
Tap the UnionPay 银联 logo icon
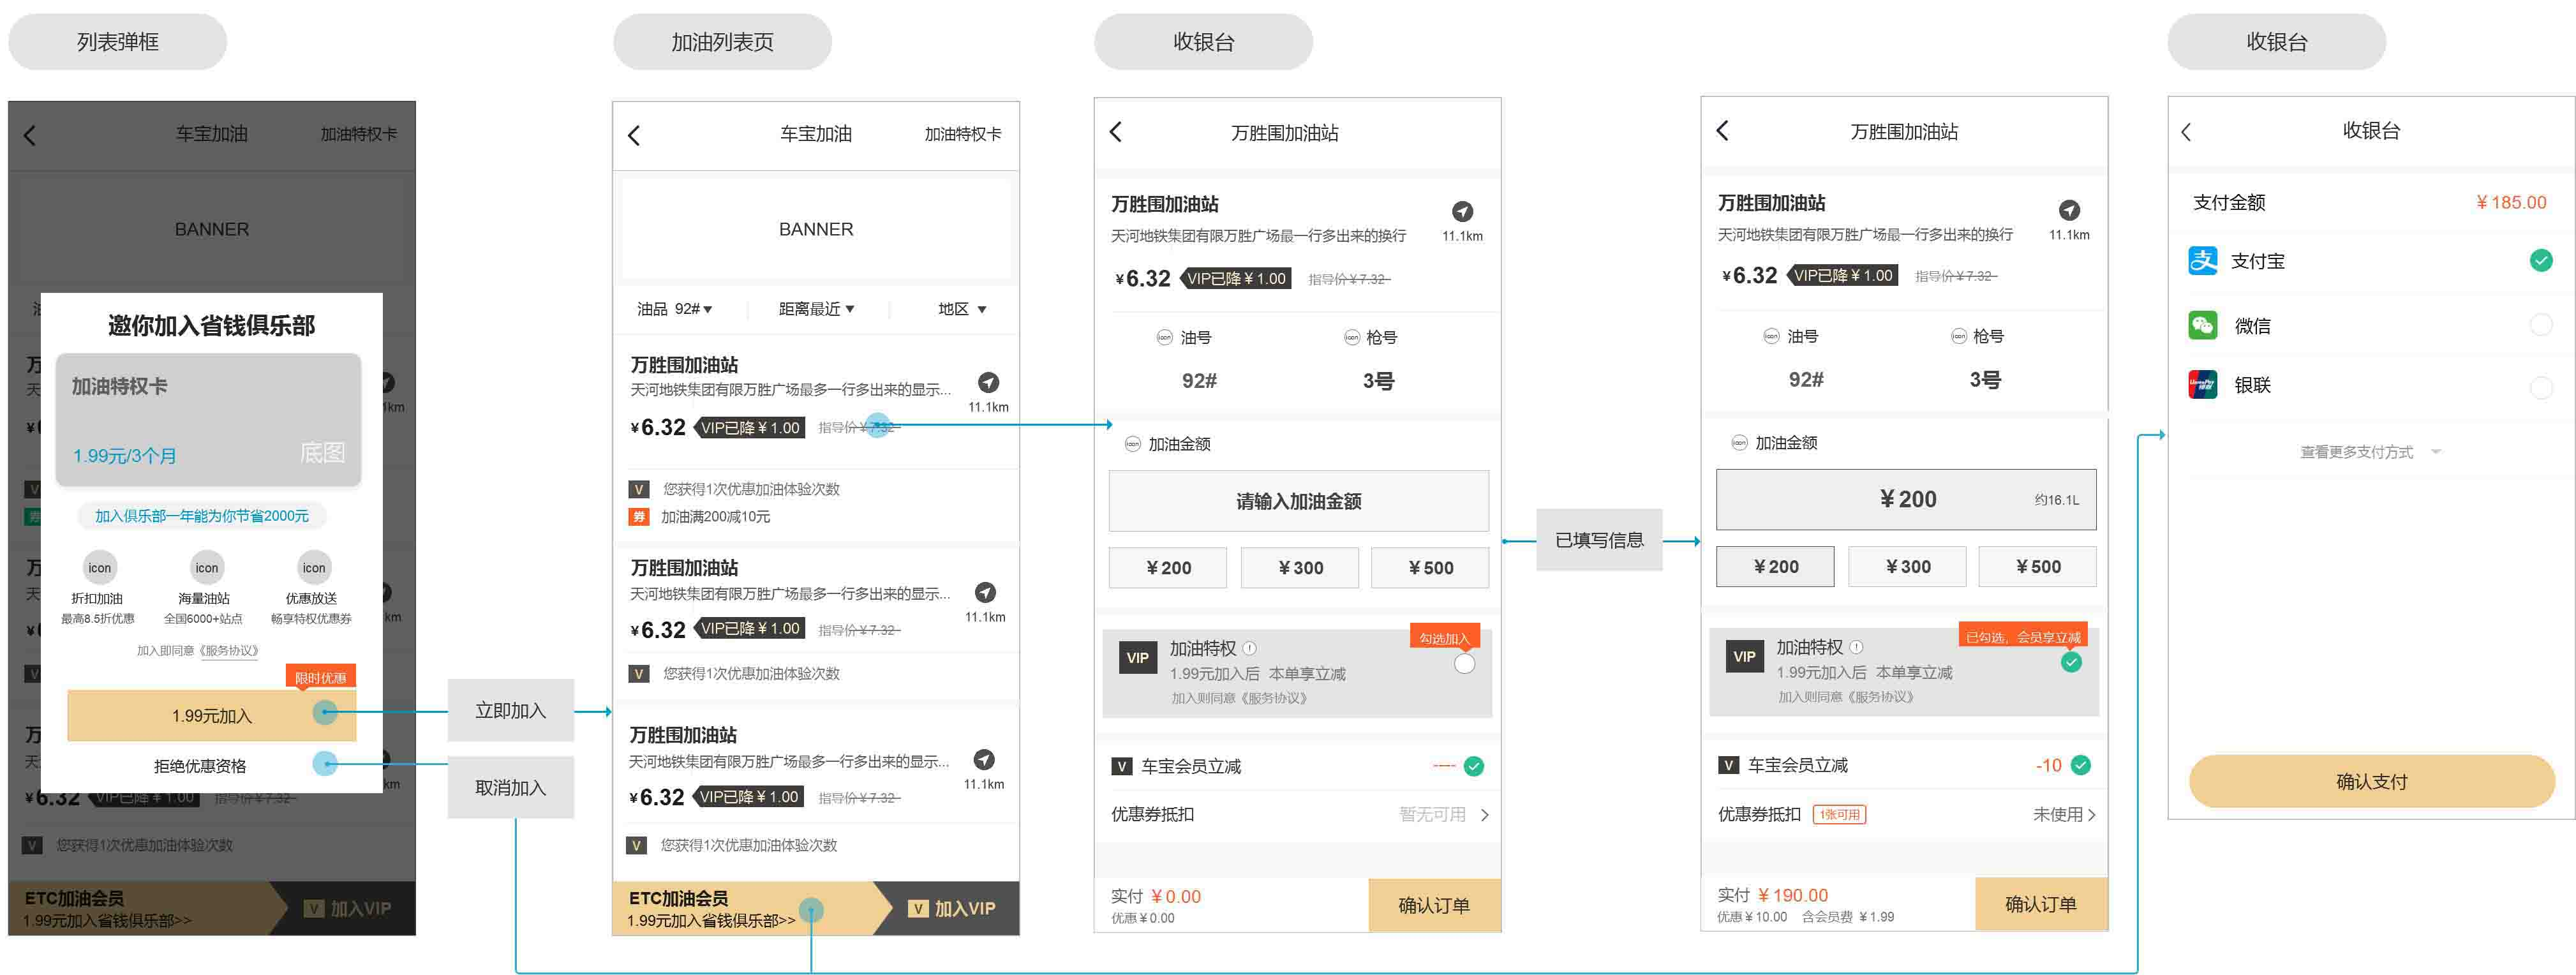click(x=2203, y=384)
